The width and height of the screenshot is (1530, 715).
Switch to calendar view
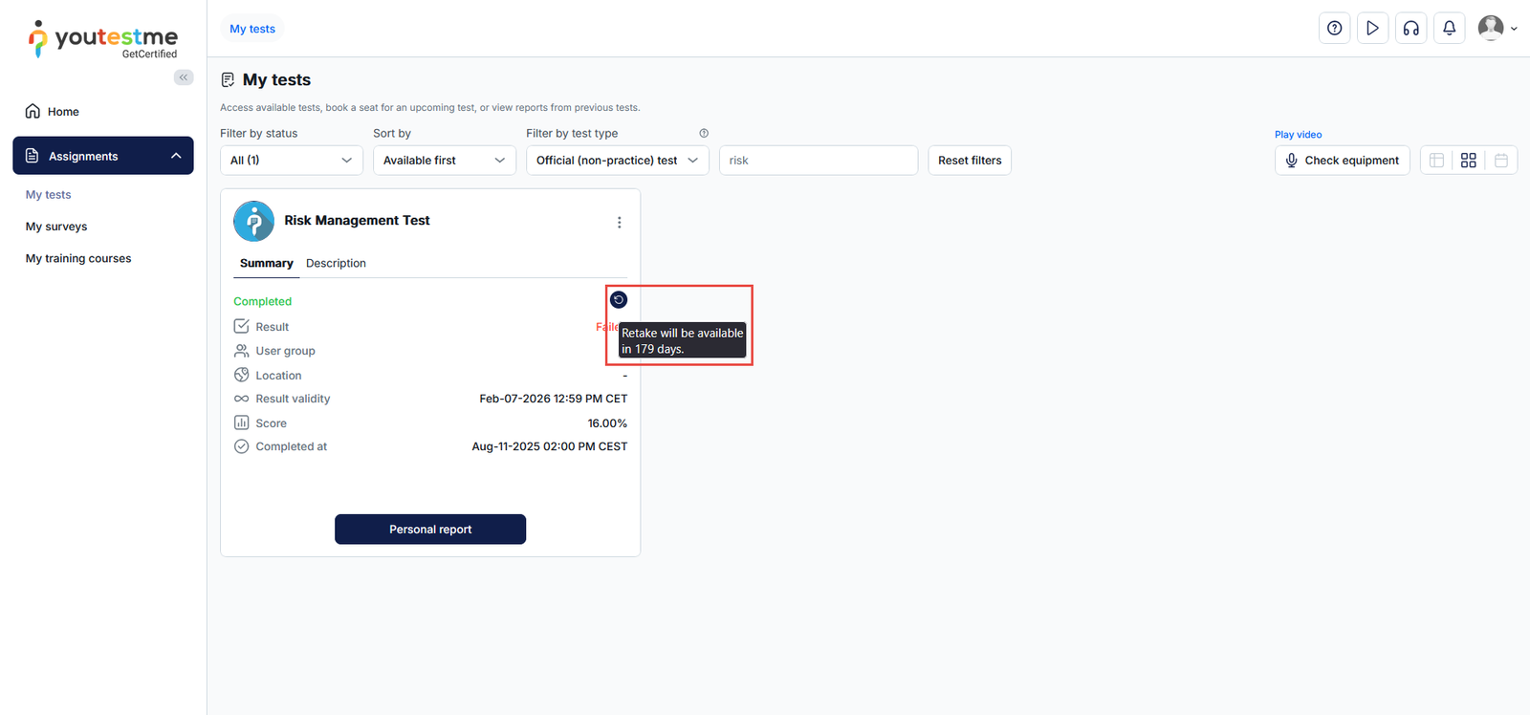click(x=1501, y=161)
